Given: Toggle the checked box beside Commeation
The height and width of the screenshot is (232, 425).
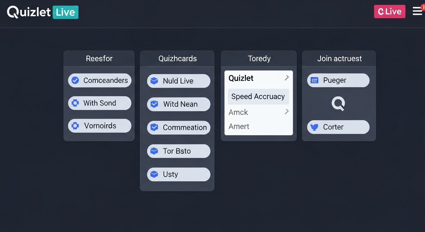Looking at the screenshot, I should (154, 127).
